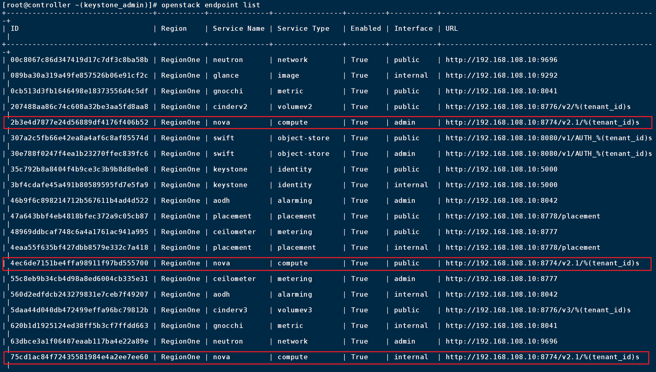Click the 'Interface' column header
Image resolution: width=656 pixels, height=372 pixels.
[413, 28]
